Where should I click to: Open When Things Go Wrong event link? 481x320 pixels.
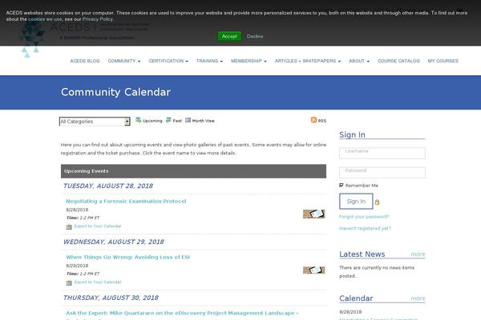[128, 257]
